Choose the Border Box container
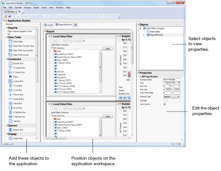221x171 pixels. (10, 63)
